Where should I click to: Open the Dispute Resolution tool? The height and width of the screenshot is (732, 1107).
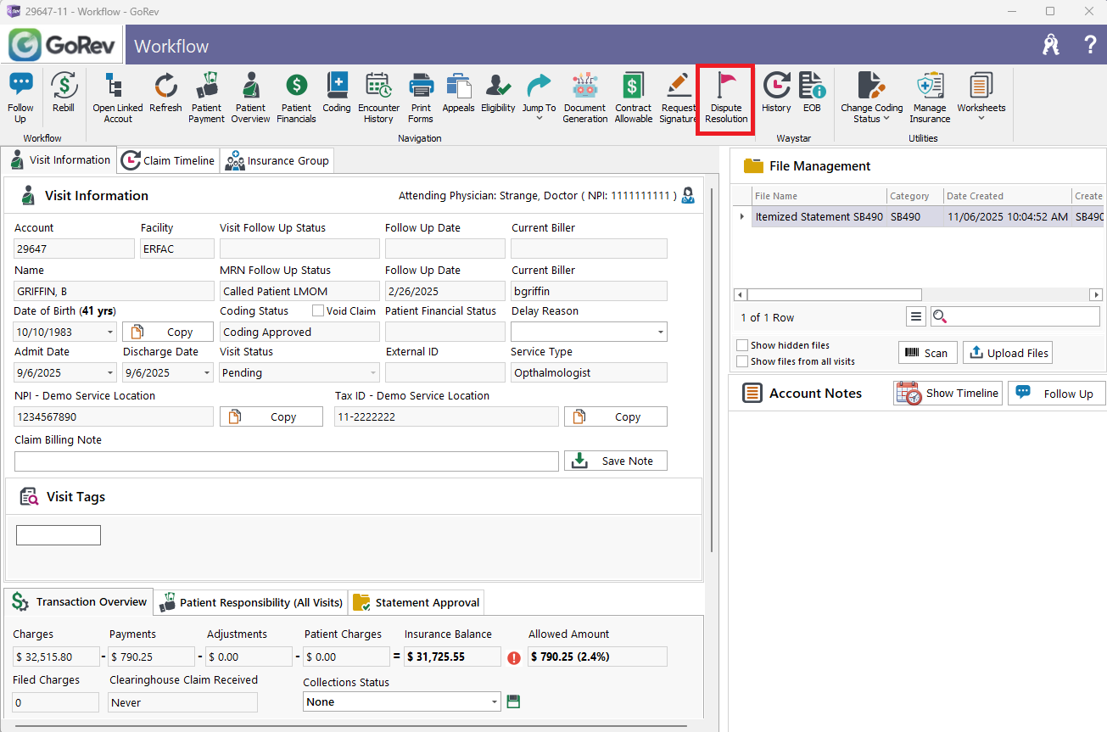[726, 98]
